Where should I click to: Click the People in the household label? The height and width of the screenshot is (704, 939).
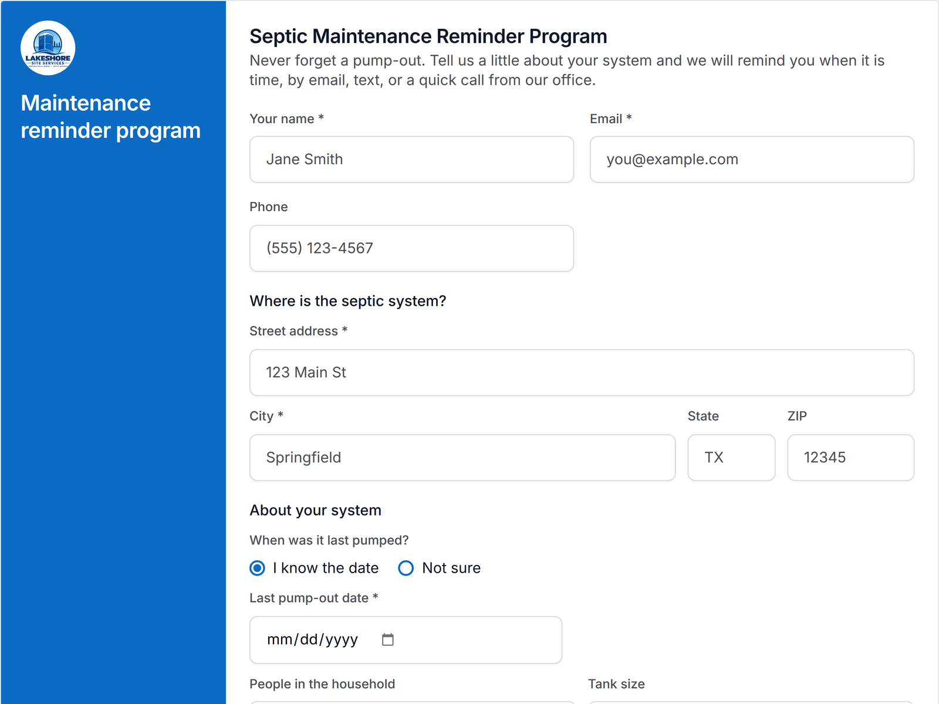tap(322, 684)
